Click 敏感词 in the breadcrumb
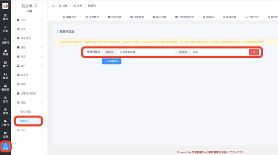This screenshot has height=155, width=278. [x=92, y=6]
